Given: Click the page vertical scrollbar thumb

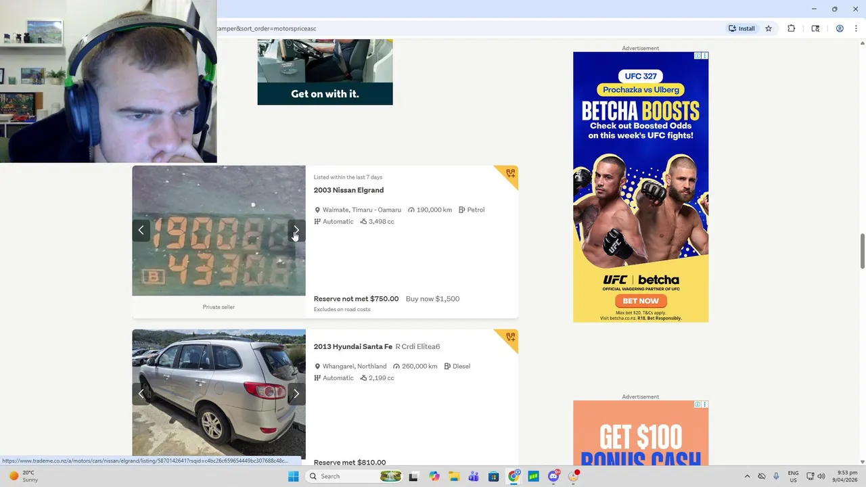Looking at the screenshot, I should (x=862, y=251).
